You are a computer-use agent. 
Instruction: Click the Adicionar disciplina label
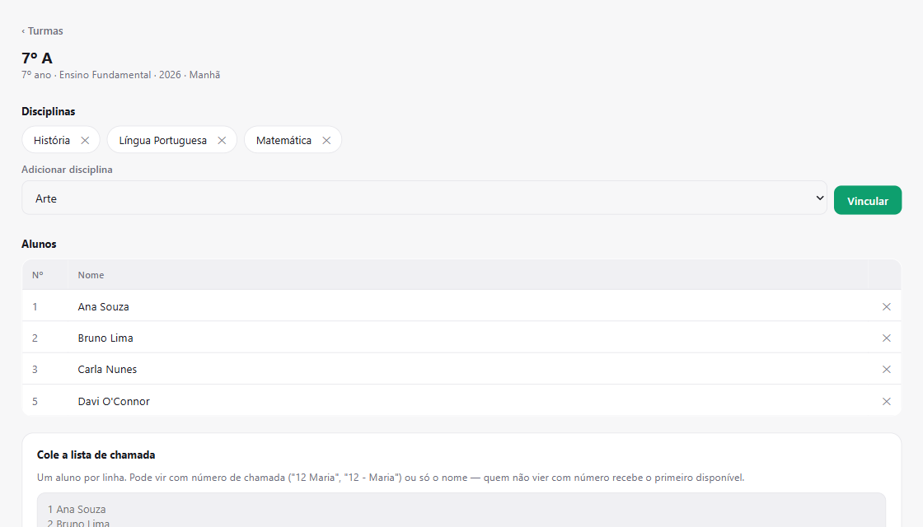pos(67,170)
